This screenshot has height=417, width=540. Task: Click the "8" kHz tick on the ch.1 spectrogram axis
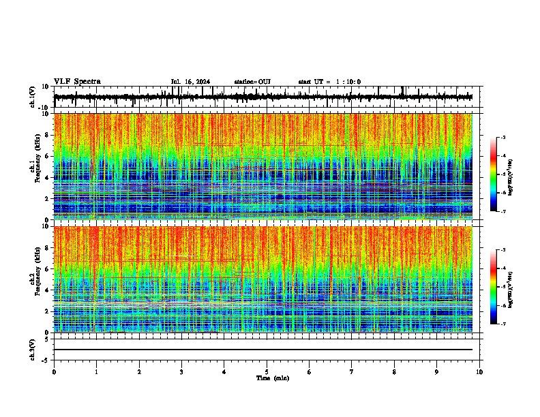point(48,135)
